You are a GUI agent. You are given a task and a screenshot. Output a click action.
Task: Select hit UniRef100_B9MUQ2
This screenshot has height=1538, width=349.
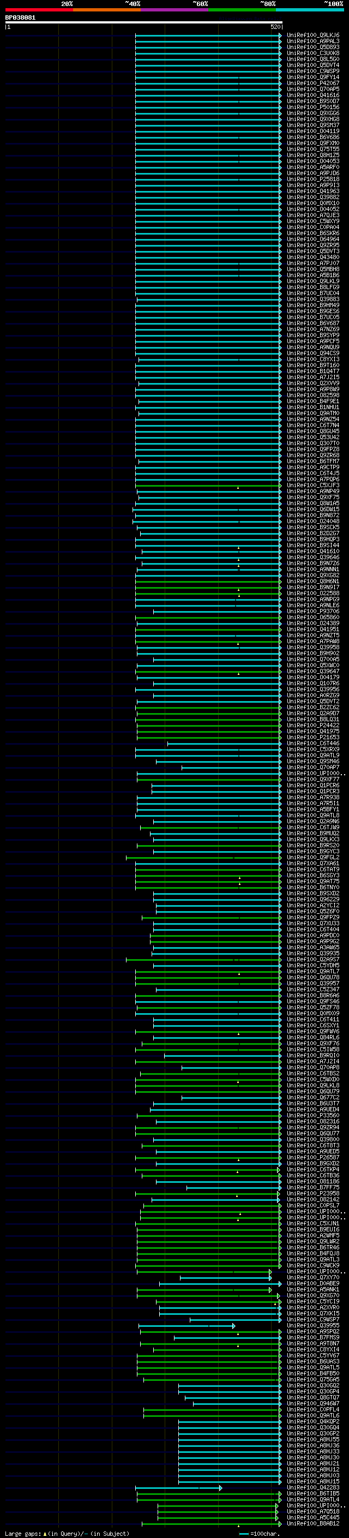(313, 834)
